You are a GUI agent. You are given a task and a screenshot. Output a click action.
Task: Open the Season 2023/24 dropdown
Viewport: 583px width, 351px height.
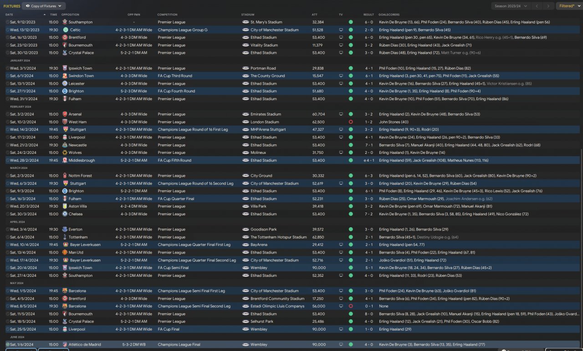tap(511, 6)
